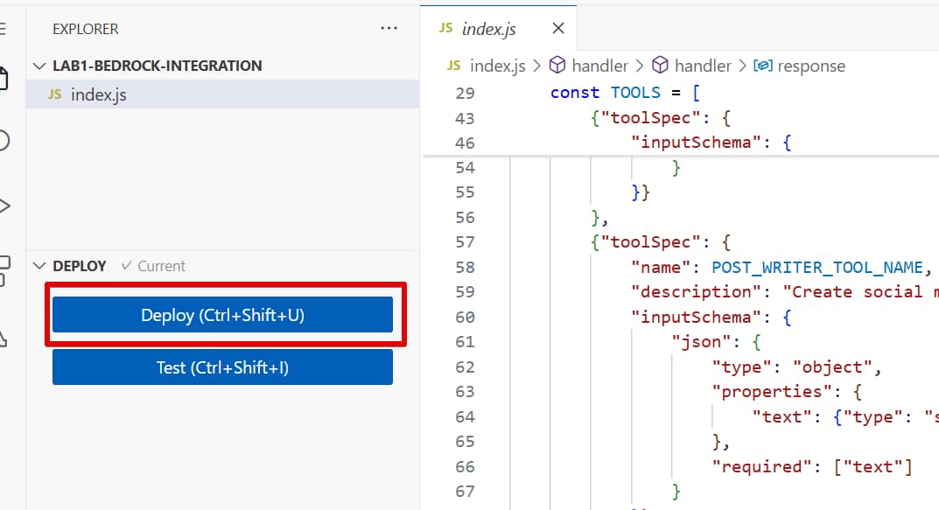Open the Run and Debug view
This screenshot has height=510, width=939.
pos(4,206)
